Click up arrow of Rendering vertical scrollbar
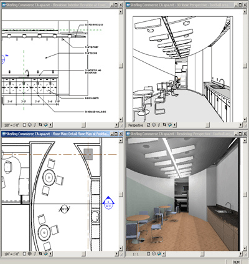This screenshot has height=264, width=249. coord(245,140)
